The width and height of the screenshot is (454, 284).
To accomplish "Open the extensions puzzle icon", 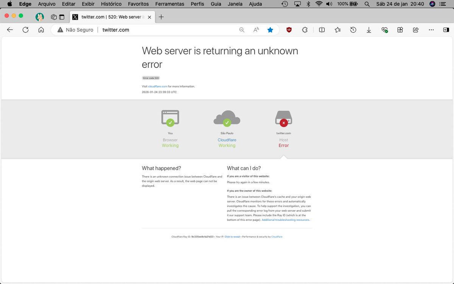I will coord(305,30).
